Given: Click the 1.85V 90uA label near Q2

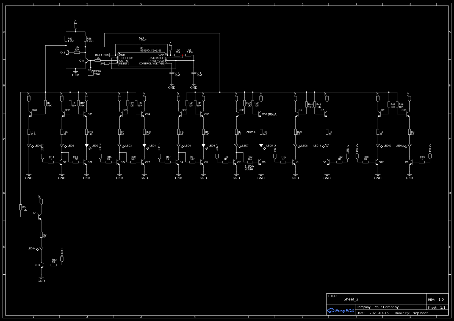Looking at the screenshot, I should (249, 168).
